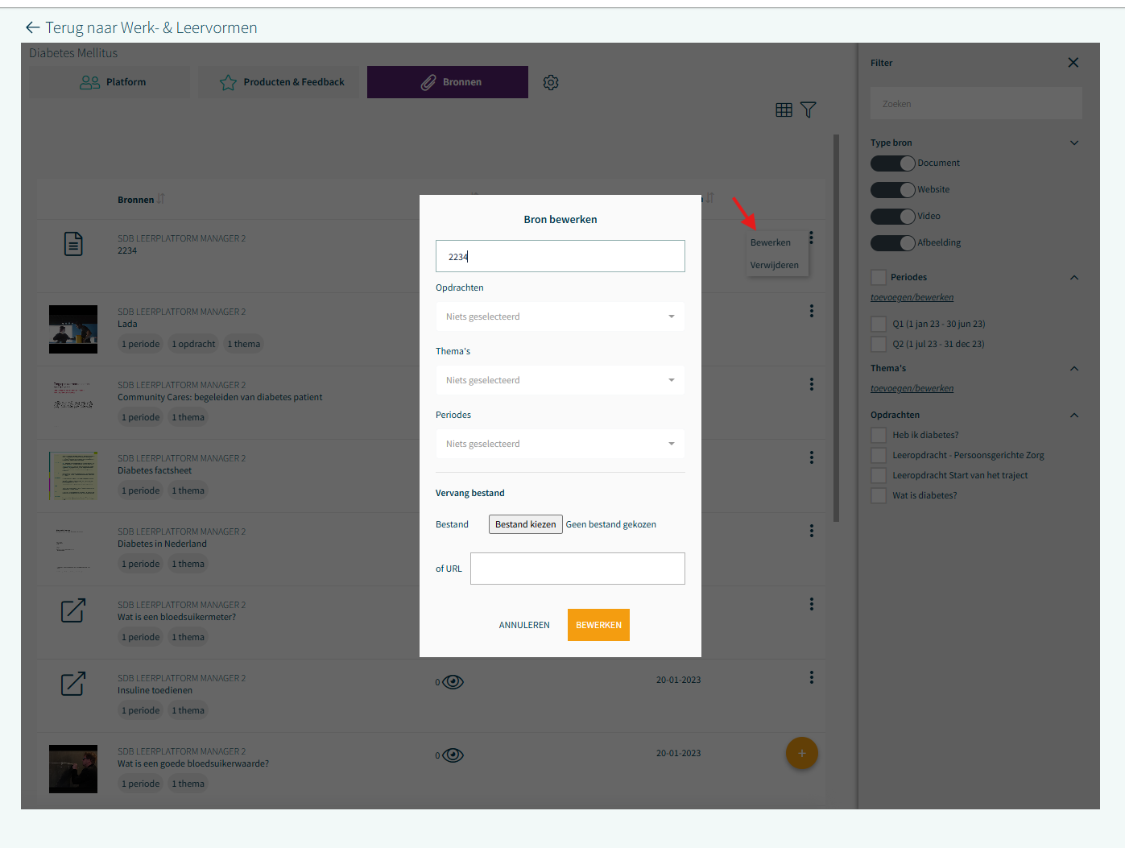Click the 'of URL' input field
The image size is (1125, 848).
click(x=577, y=569)
